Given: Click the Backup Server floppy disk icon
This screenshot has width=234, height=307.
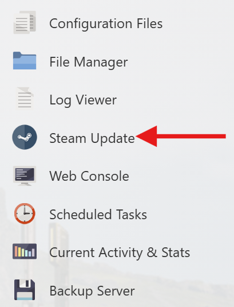Looking at the screenshot, I should (25, 290).
